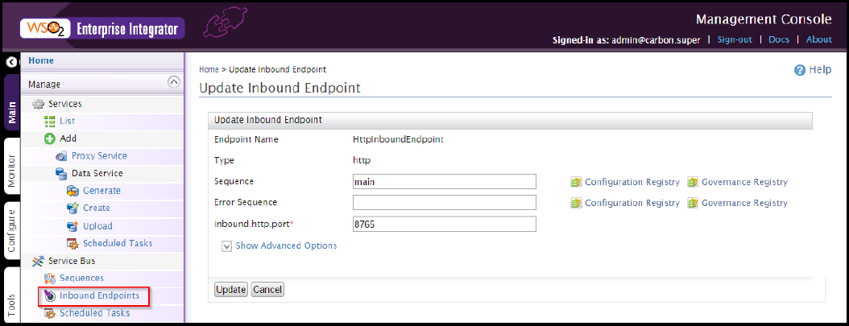The height and width of the screenshot is (326, 849).
Task: Click the green List icon
Action: tap(50, 121)
